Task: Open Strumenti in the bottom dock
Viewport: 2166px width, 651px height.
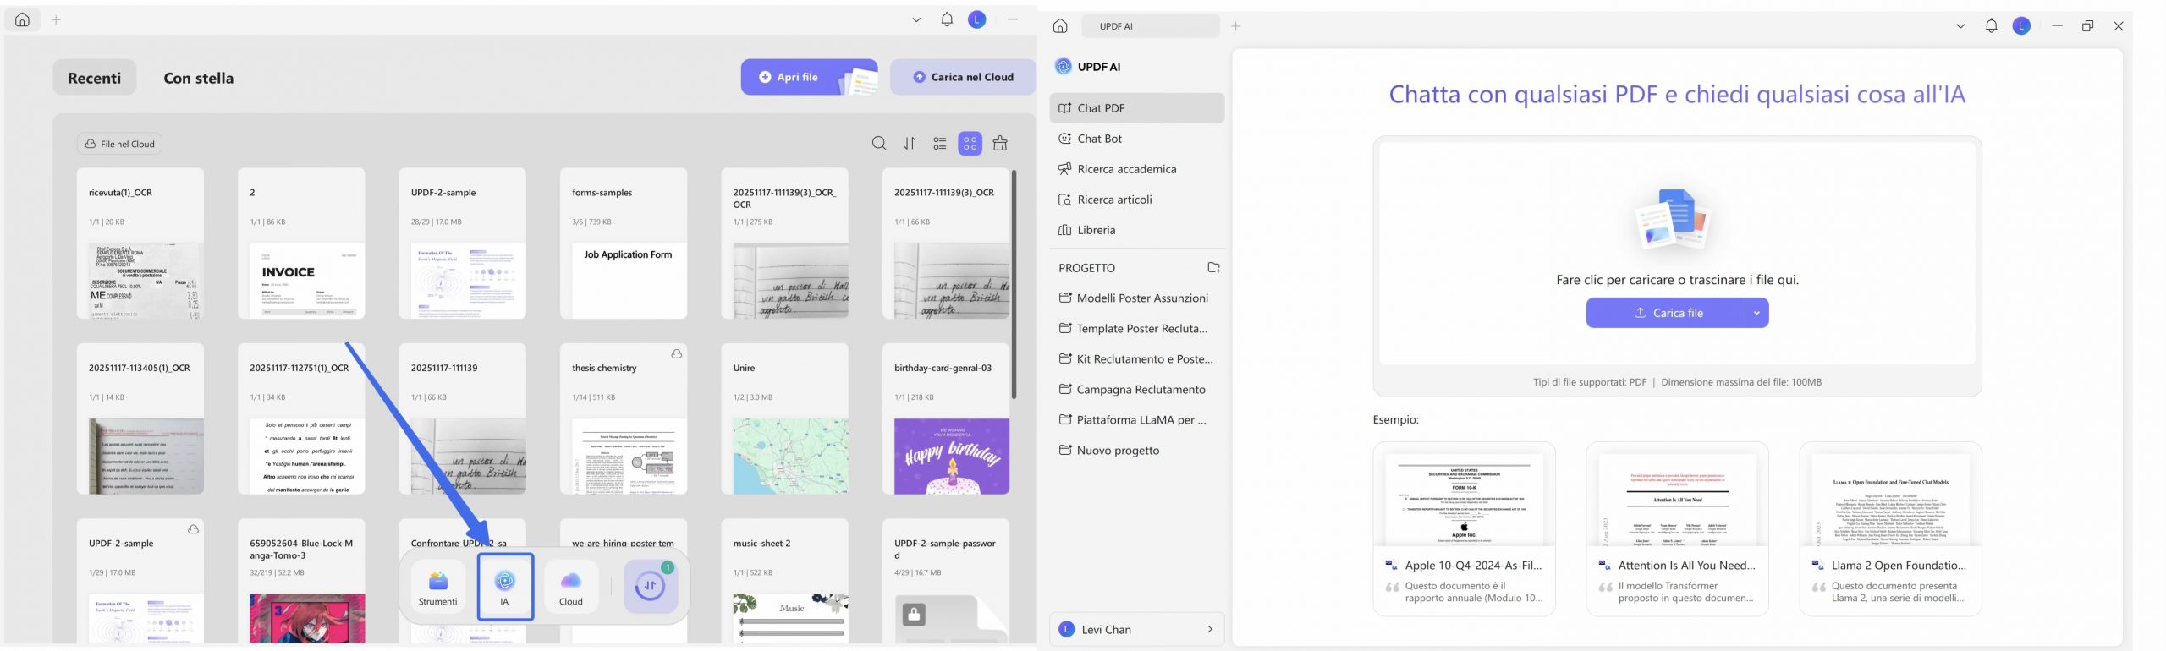Action: click(x=437, y=588)
